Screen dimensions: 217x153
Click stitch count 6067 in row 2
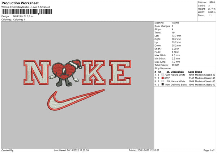pos(167,78)
